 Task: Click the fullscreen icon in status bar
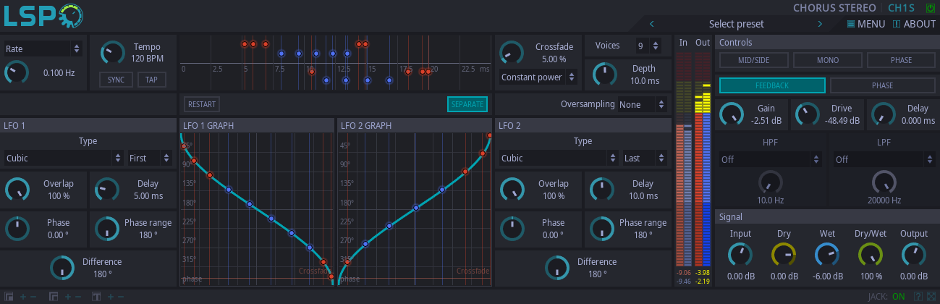point(930,296)
